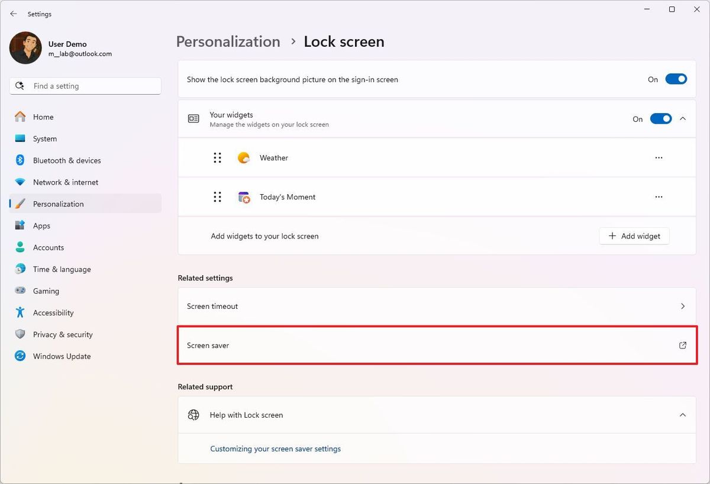Turn off the Your widgets toggle
The width and height of the screenshot is (710, 484).
click(661, 118)
